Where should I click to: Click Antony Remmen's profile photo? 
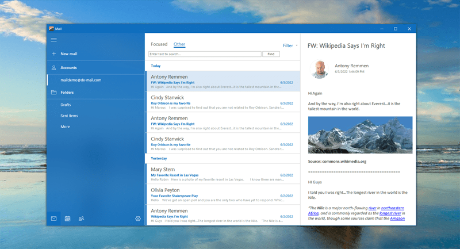[319, 69]
